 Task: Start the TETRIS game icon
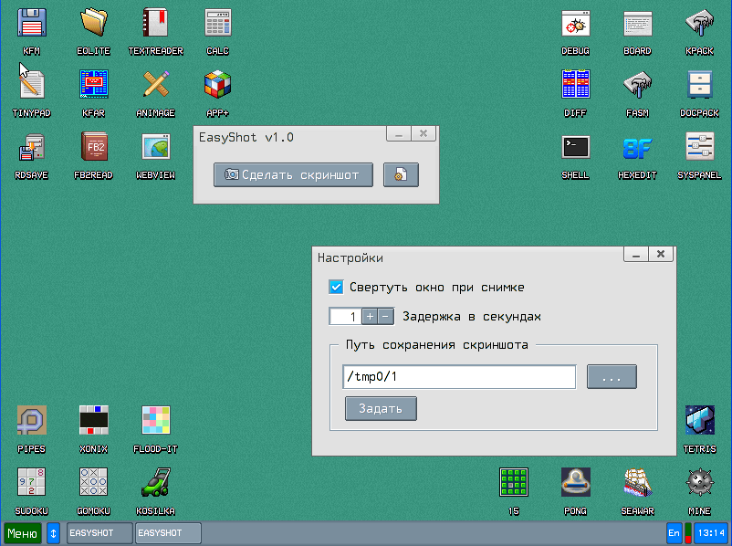coord(699,421)
